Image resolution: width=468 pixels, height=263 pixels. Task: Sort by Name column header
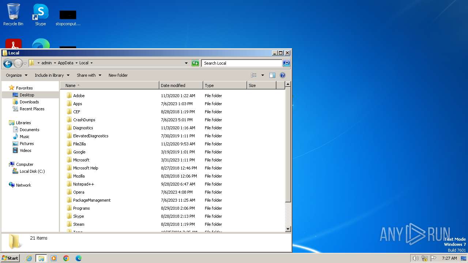click(x=110, y=85)
